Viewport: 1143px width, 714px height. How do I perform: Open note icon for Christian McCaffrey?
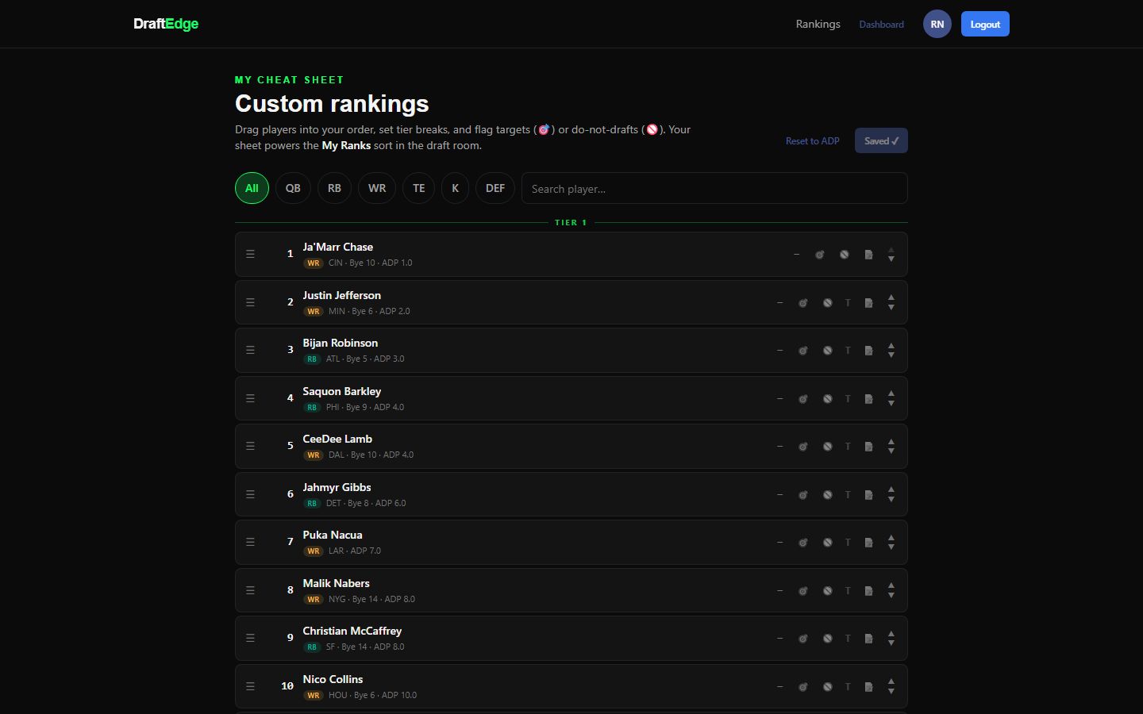(868, 639)
